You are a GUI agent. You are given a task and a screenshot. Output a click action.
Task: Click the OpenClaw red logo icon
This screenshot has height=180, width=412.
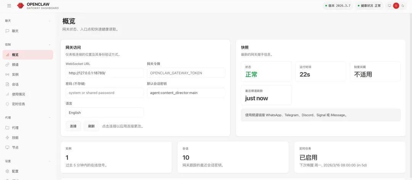pyautogui.click(x=21, y=6)
